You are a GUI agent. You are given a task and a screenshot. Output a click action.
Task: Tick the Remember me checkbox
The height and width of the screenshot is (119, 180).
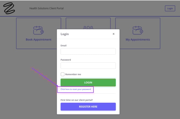coord(63,74)
